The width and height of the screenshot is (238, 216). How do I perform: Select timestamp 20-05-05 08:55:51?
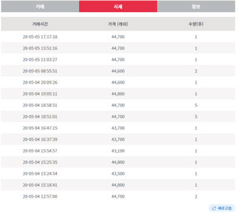tap(40, 71)
